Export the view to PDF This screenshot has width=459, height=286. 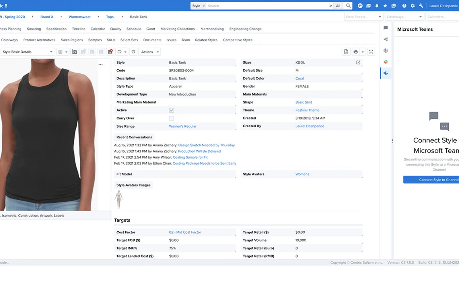pos(346,52)
